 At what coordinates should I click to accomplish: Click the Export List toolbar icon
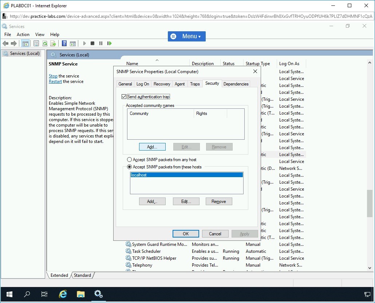click(53, 43)
